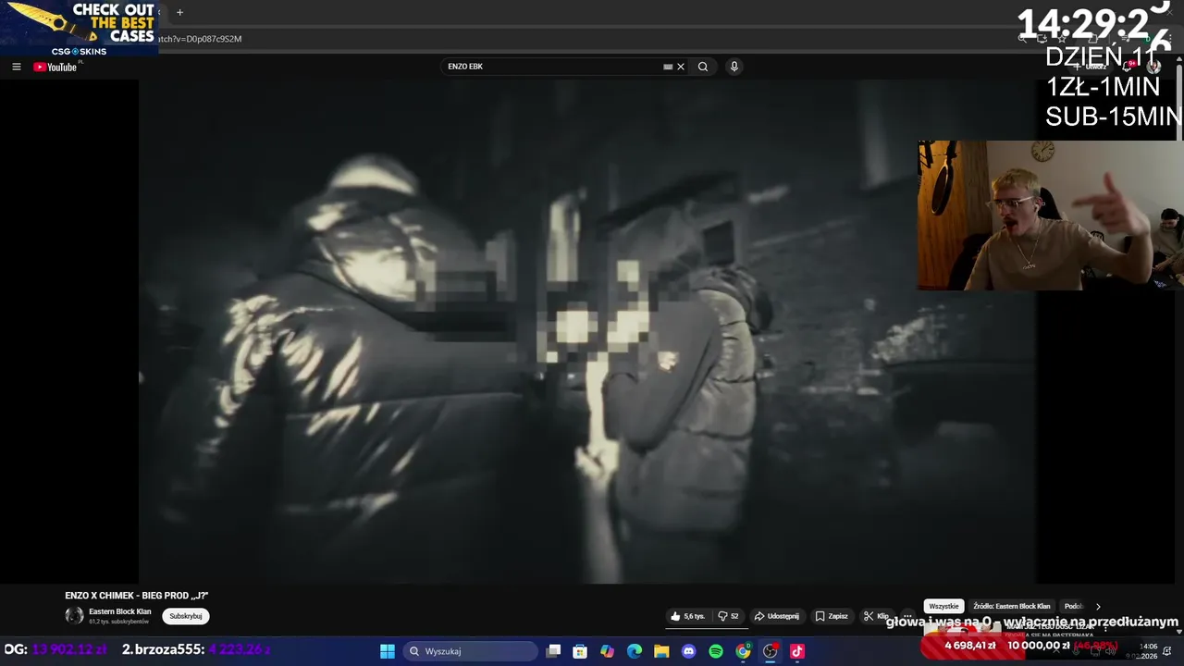Open OBS Studio from the taskbar
Viewport: 1184px width, 666px height.
(770, 651)
